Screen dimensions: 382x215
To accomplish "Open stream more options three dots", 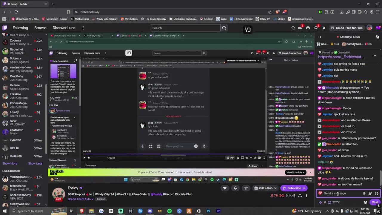I will tap(306, 196).
